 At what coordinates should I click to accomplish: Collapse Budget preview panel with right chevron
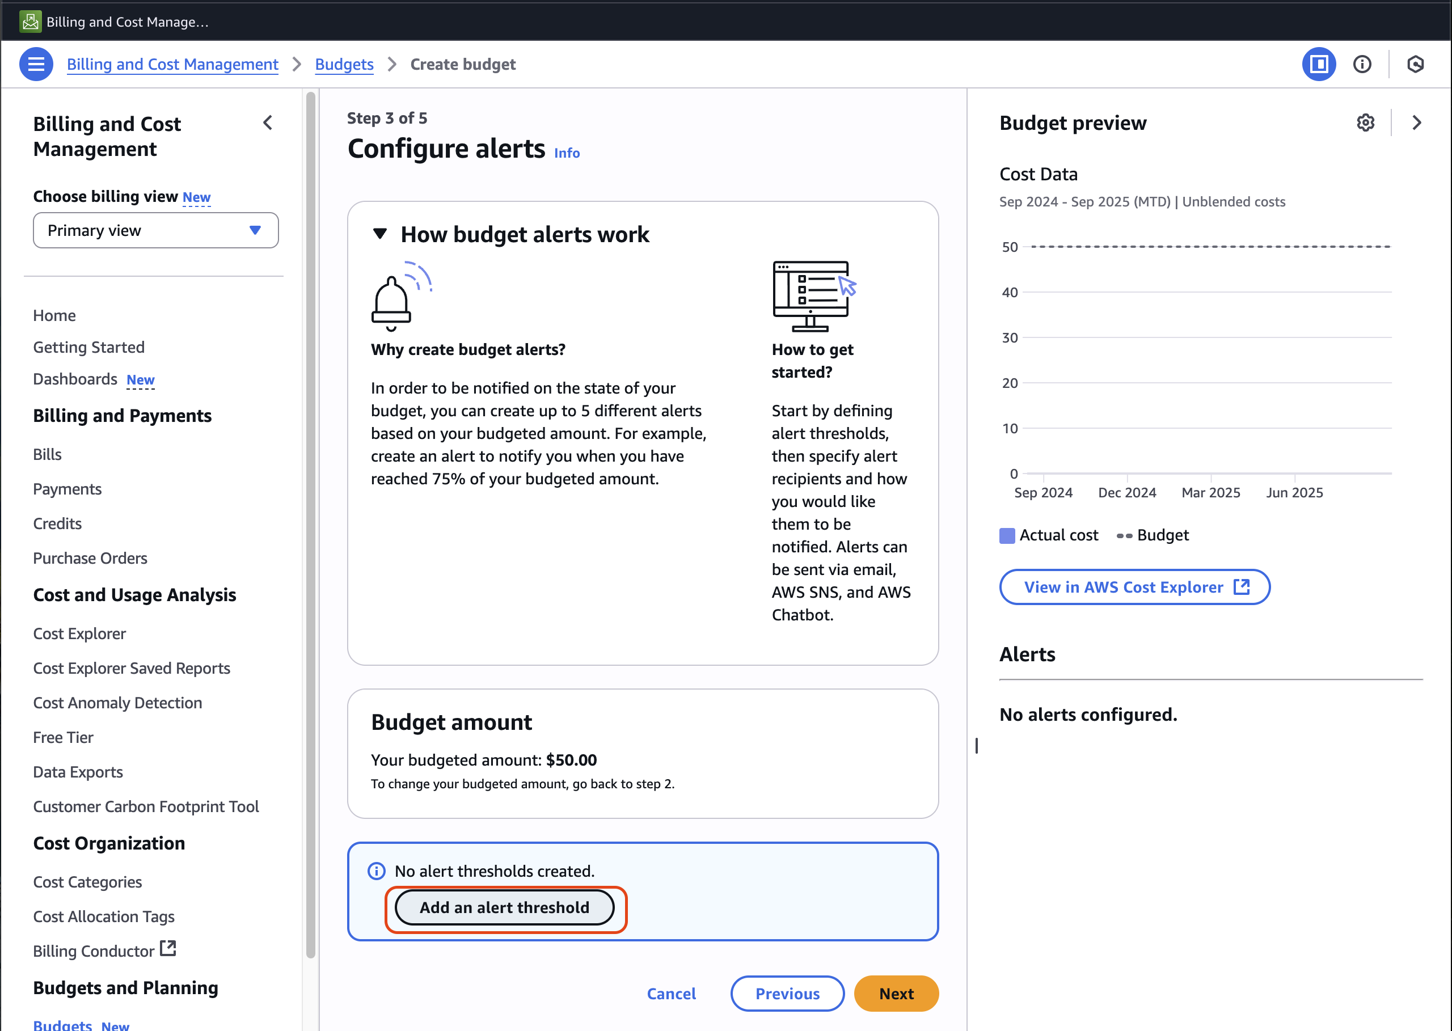pyautogui.click(x=1416, y=122)
